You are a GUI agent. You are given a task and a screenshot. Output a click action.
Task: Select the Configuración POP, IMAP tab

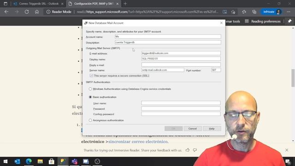pyautogui.click(x=94, y=4)
